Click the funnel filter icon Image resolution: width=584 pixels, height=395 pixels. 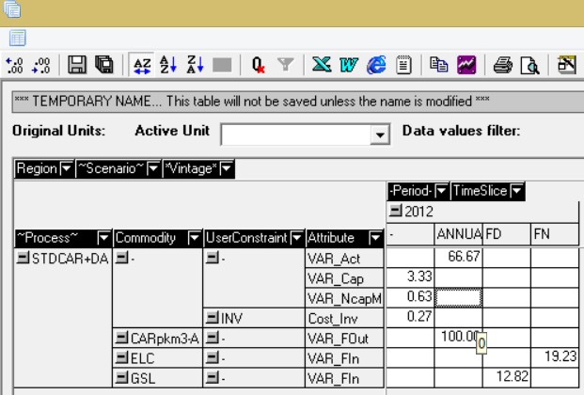[286, 65]
